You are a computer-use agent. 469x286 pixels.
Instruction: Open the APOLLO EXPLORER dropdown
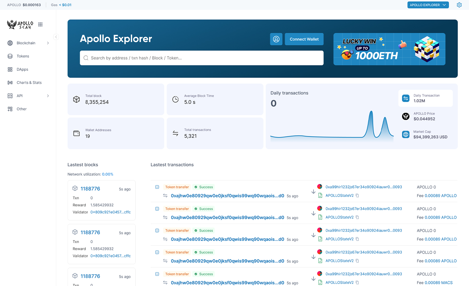coord(428,5)
